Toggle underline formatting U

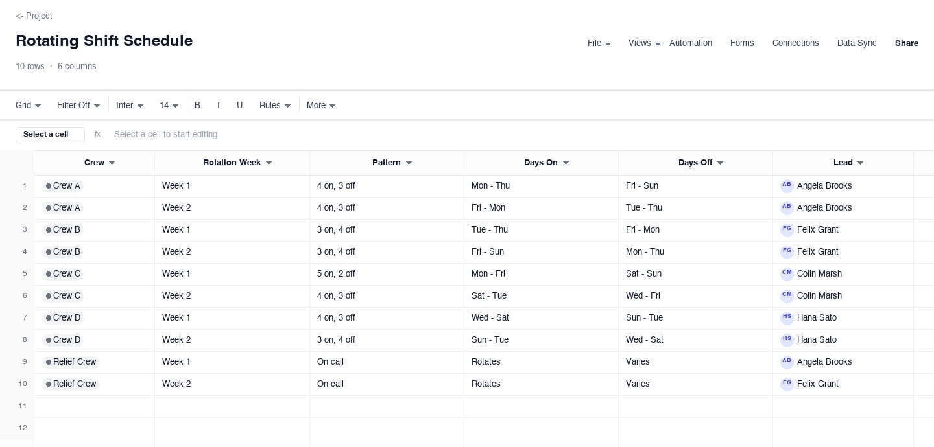(239, 105)
